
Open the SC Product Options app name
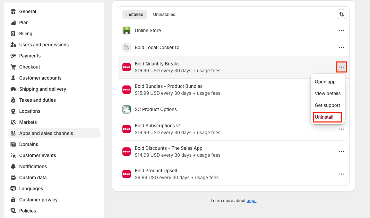click(156, 109)
